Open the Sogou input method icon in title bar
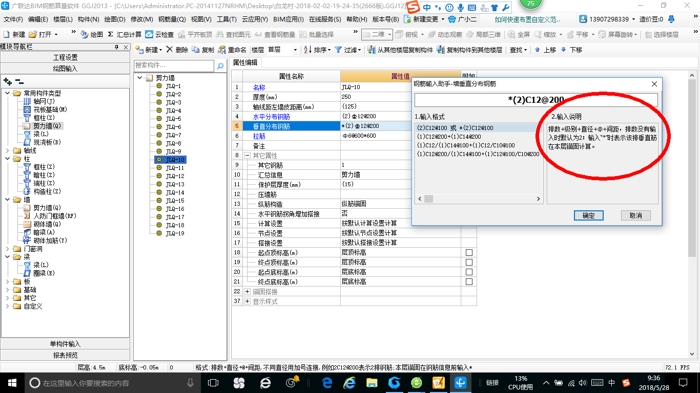700x393 pixels. click(x=414, y=7)
